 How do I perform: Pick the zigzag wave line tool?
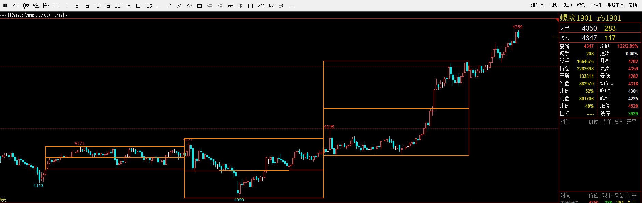[x=189, y=6]
